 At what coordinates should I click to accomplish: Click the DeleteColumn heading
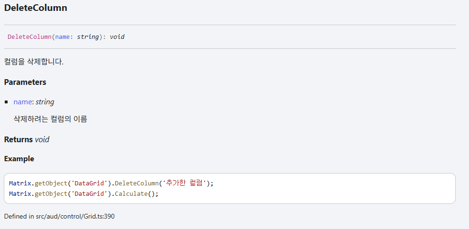tap(36, 8)
